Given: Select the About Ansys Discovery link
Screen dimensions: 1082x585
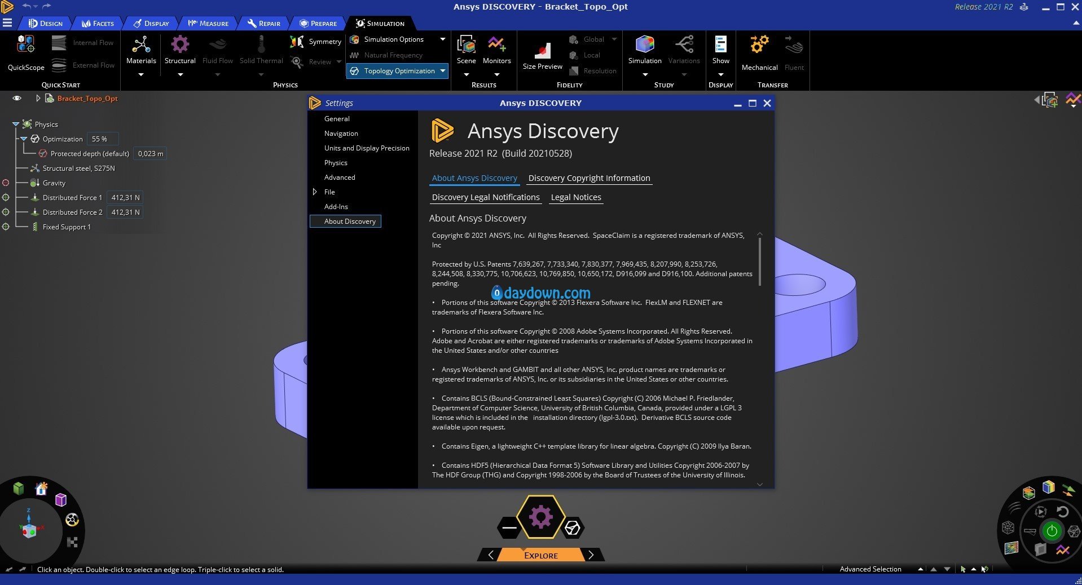Looking at the screenshot, I should [x=474, y=178].
